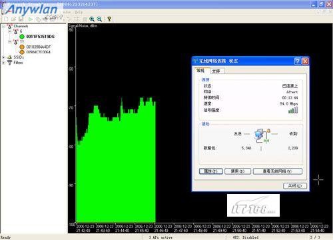
Task: Open the help question mark icon
Action: [109, 19]
